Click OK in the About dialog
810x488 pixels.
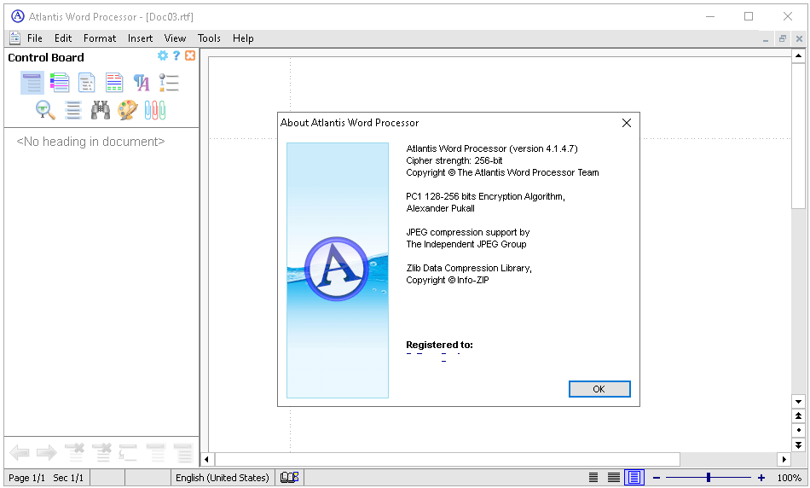point(599,389)
